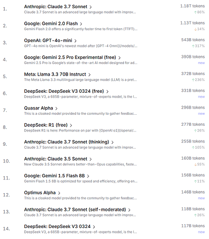
Task: Click chevron beside Claude 3.5 Sonnet
Action: coord(90,159)
